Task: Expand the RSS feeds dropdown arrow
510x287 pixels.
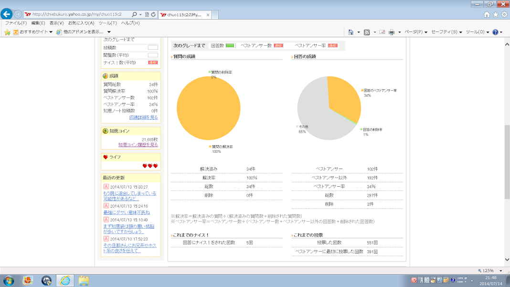Action: click(x=374, y=32)
